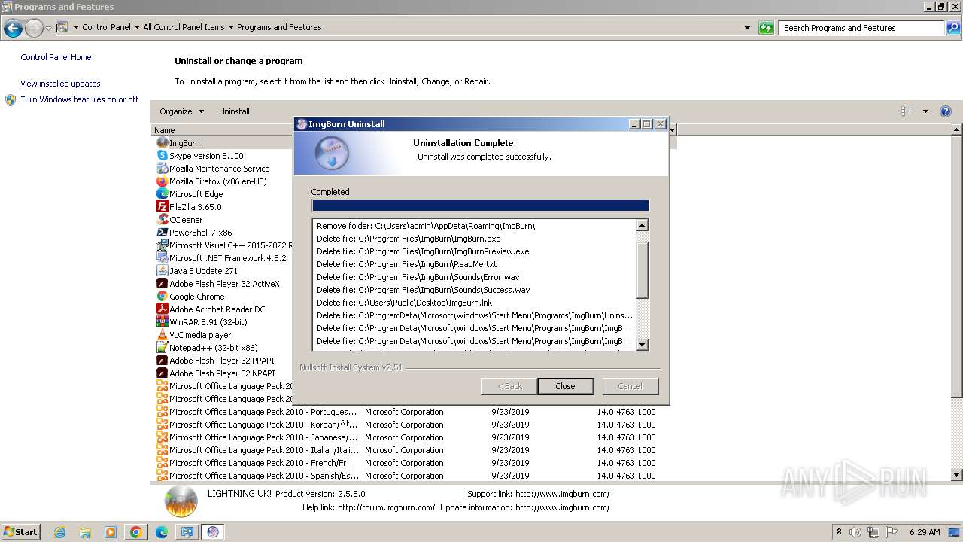Viewport: 963px width, 542px height.
Task: Select WinRAR 5.91 icon
Action: (162, 322)
